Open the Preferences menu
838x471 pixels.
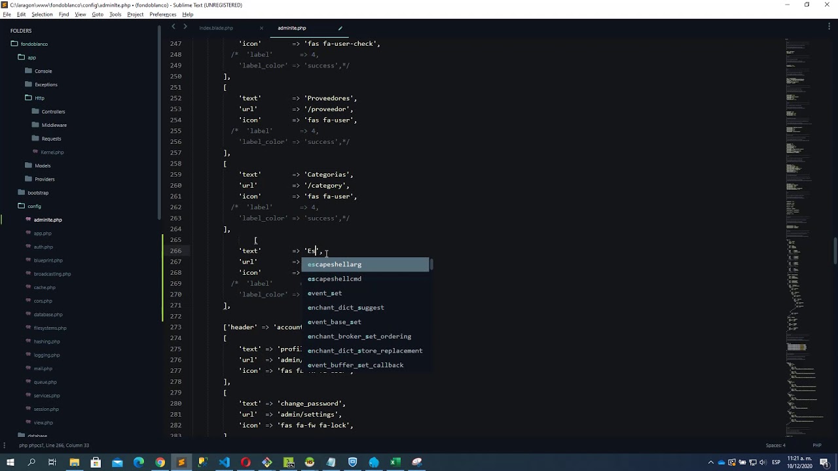162,14
